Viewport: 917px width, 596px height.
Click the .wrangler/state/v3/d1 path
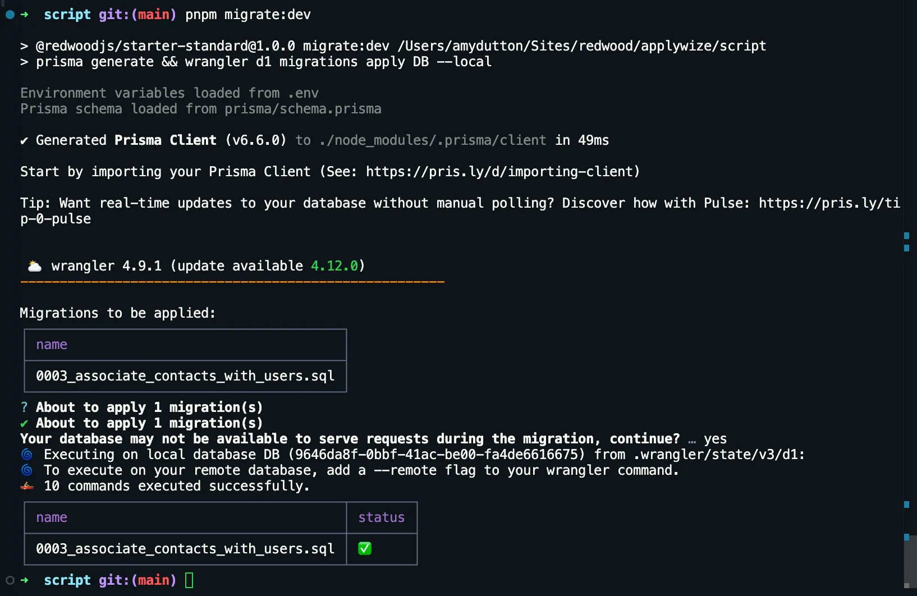pyautogui.click(x=718, y=455)
